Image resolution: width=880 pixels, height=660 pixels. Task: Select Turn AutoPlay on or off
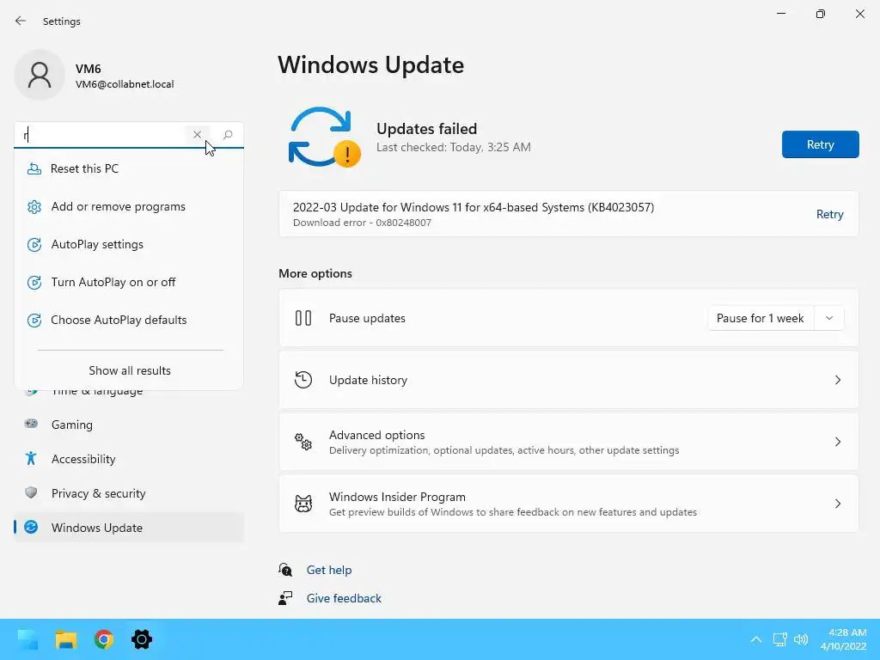129,282
